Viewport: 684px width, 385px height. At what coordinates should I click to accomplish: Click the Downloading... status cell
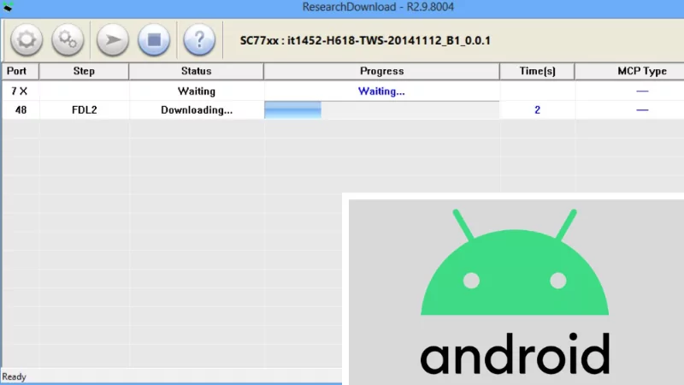[197, 110]
